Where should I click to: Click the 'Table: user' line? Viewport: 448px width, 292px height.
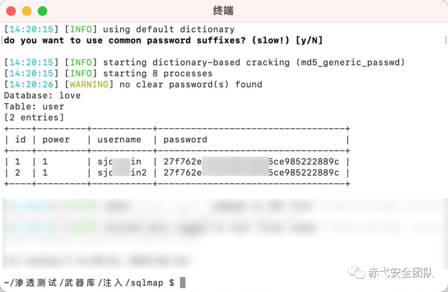(x=34, y=106)
